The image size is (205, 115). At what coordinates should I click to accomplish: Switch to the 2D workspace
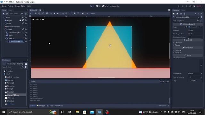(92, 6)
